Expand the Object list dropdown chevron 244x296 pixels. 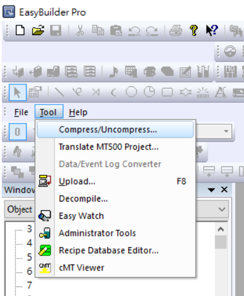222,209
